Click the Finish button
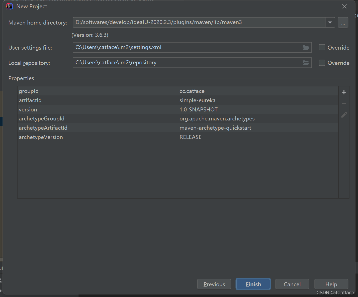358x297 pixels. tap(253, 284)
